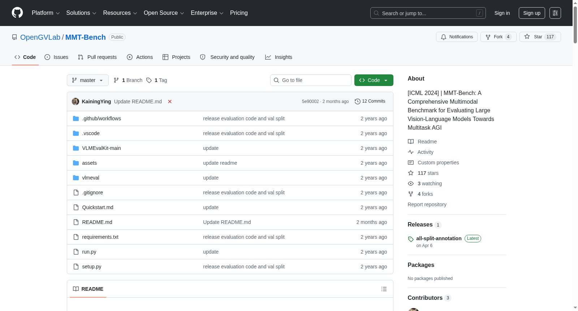Expand the green Code dropdown
The width and height of the screenshot is (578, 311).
pos(374,80)
